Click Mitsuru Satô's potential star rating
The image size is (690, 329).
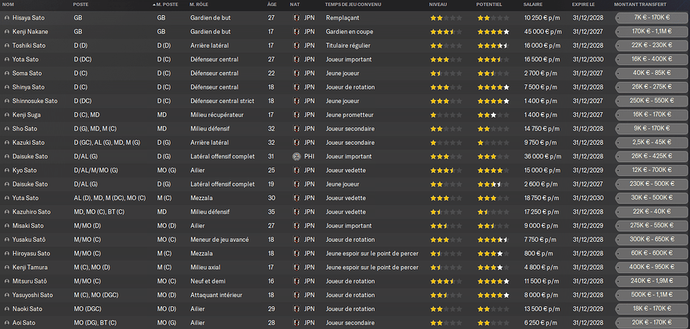[494, 281]
